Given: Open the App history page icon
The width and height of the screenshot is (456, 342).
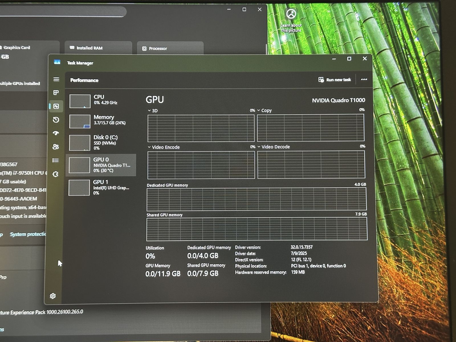Looking at the screenshot, I should point(56,120).
